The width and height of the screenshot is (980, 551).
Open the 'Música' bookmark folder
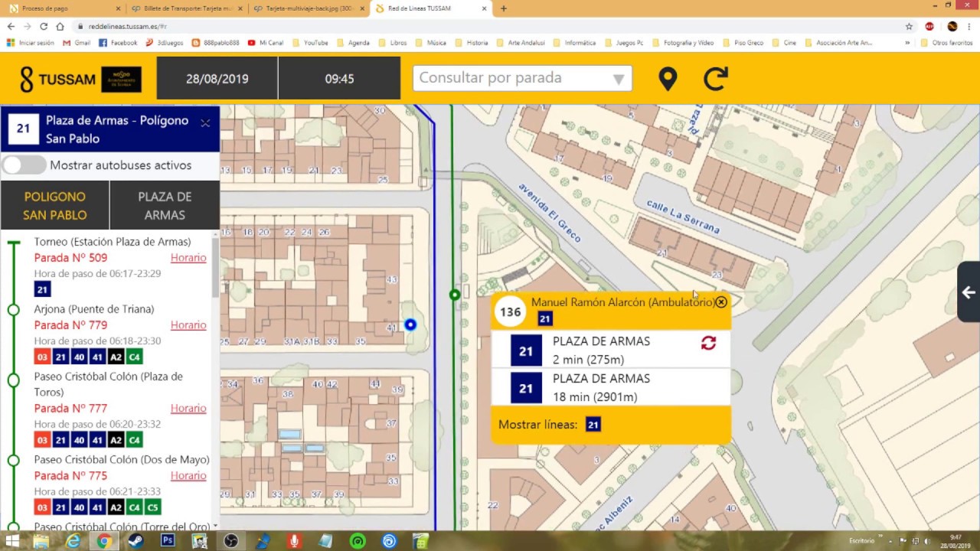click(431, 43)
